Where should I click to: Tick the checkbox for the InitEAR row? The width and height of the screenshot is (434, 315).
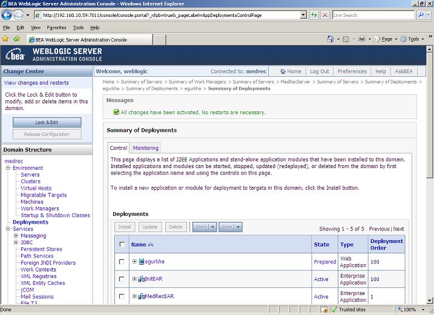pos(122,279)
